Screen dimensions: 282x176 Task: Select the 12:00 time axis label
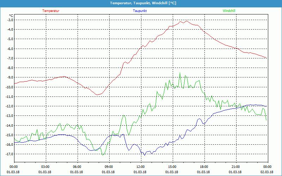[140, 167]
